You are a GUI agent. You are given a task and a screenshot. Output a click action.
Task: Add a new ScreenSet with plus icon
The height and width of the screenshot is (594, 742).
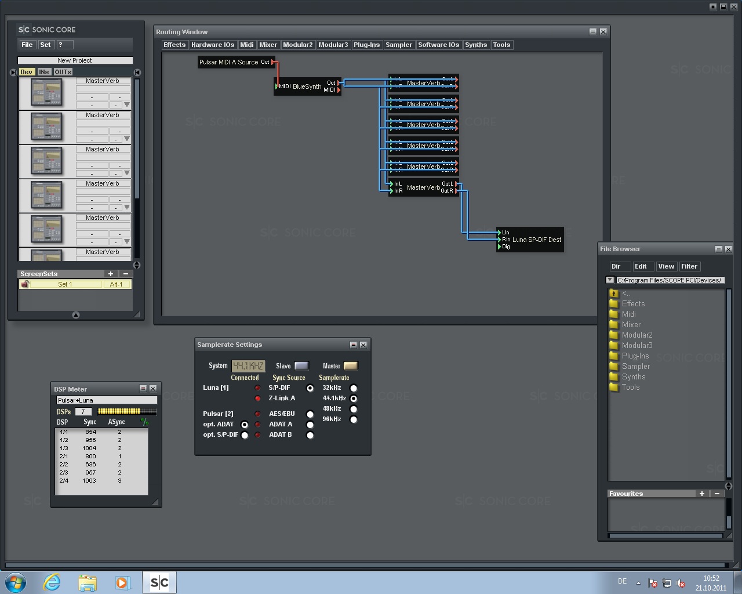coord(110,274)
